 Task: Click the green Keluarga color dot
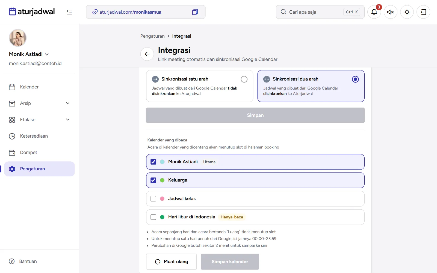pyautogui.click(x=162, y=180)
